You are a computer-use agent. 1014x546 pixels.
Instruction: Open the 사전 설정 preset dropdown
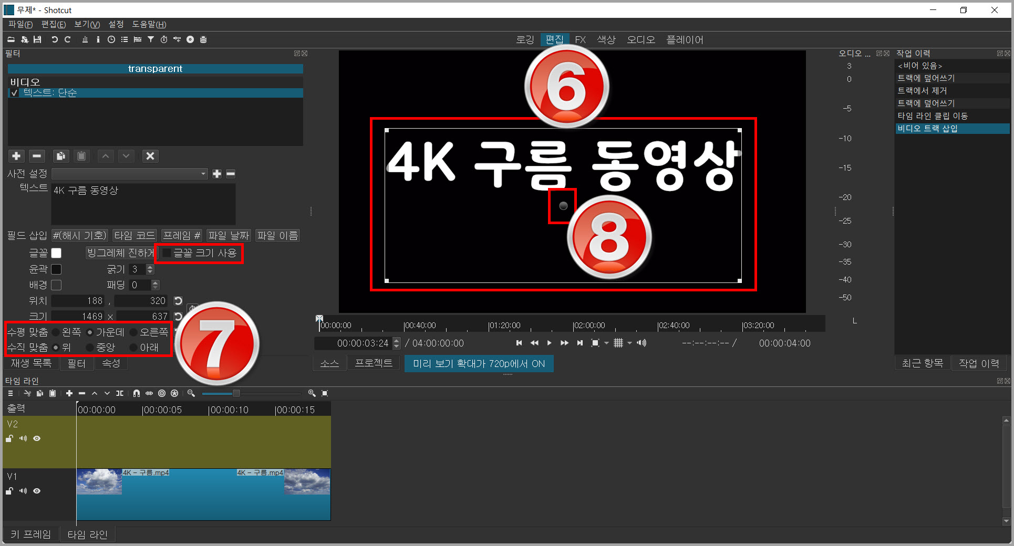click(130, 174)
